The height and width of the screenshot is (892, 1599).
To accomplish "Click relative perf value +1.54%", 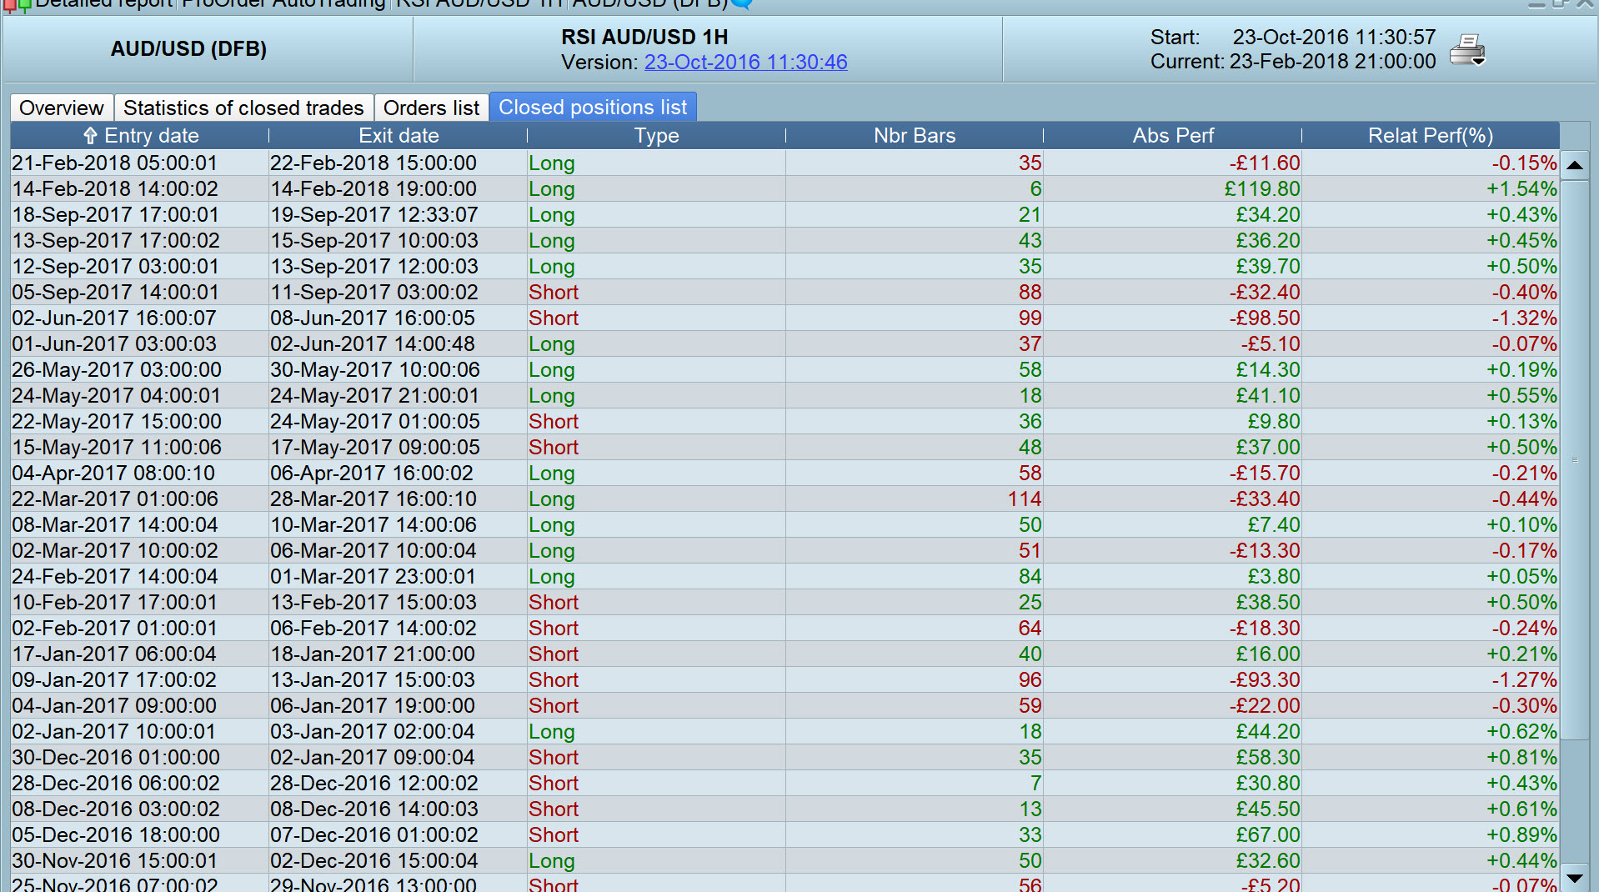I will pos(1521,189).
